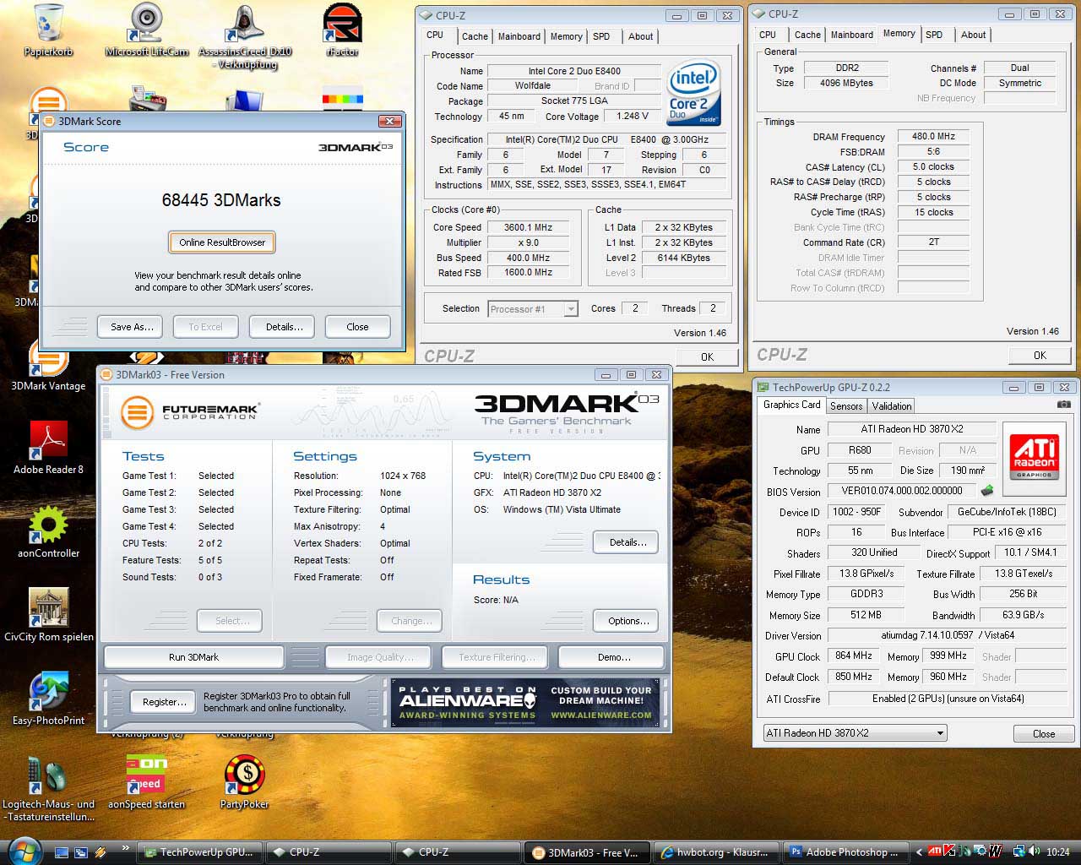Click Close button in GPU-Z window
Image resolution: width=1081 pixels, height=865 pixels.
(x=1044, y=733)
